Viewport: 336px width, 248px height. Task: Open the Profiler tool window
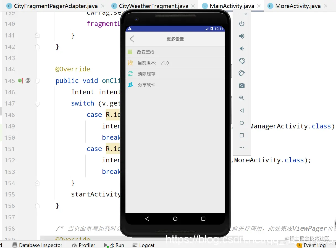(x=83, y=245)
